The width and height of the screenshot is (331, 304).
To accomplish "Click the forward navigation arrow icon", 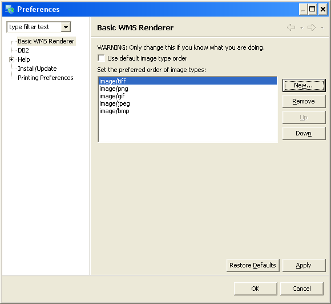I will pyautogui.click(x=312, y=27).
